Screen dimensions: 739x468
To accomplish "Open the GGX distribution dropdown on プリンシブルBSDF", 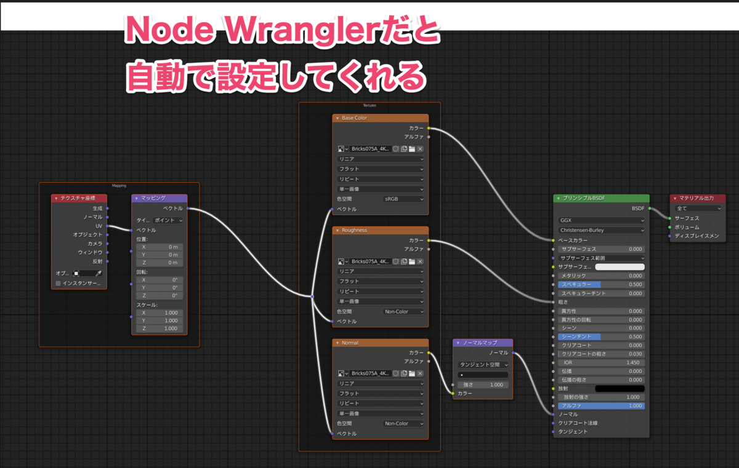I will (x=600, y=220).
